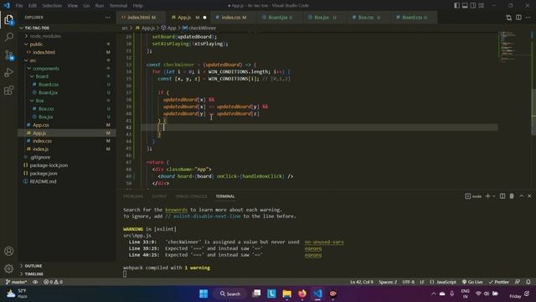Switch to the OUTPUT panel tab
The width and height of the screenshot is (536, 302).
[159, 196]
